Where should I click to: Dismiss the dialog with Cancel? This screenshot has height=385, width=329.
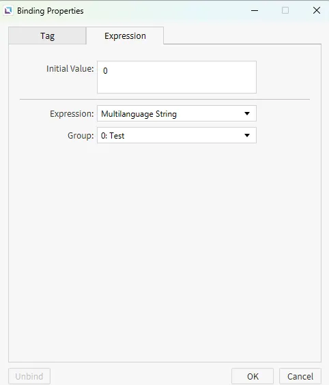pos(300,376)
